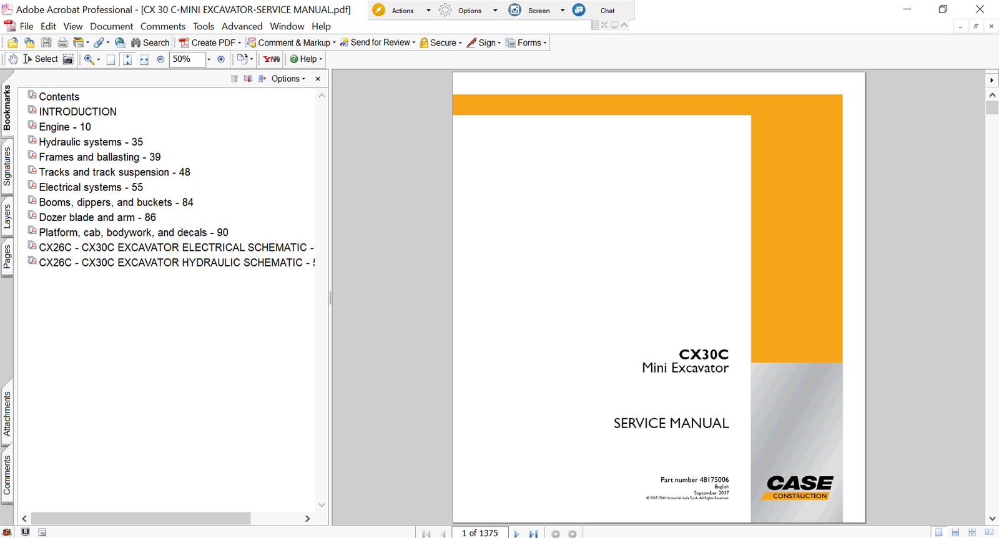Expand the Create PDF dropdown

click(240, 43)
